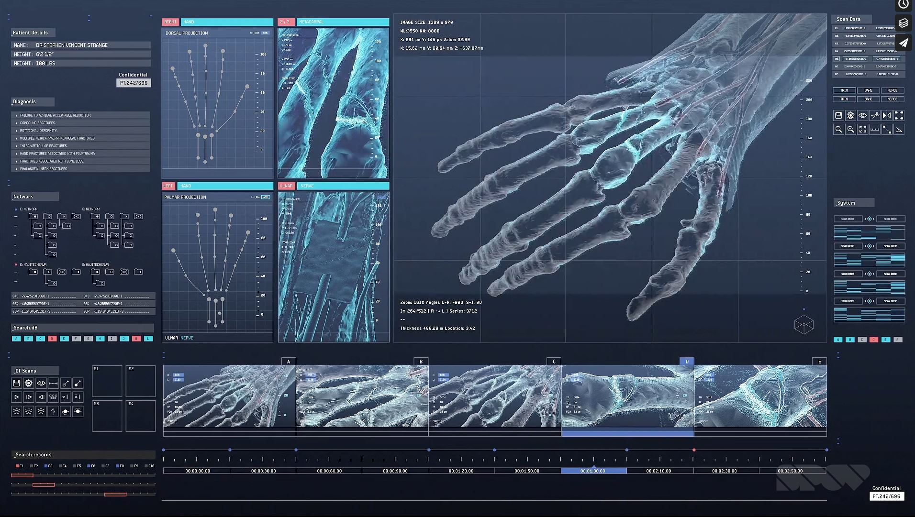Toggle the F1 red filter in Search.records
Screen dimensions: 915x517
point(20,466)
